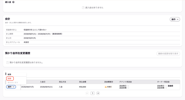Click the 計上日 value 2026/10/01(木)
Viewport: 185px width, 100px height.
[30, 38]
